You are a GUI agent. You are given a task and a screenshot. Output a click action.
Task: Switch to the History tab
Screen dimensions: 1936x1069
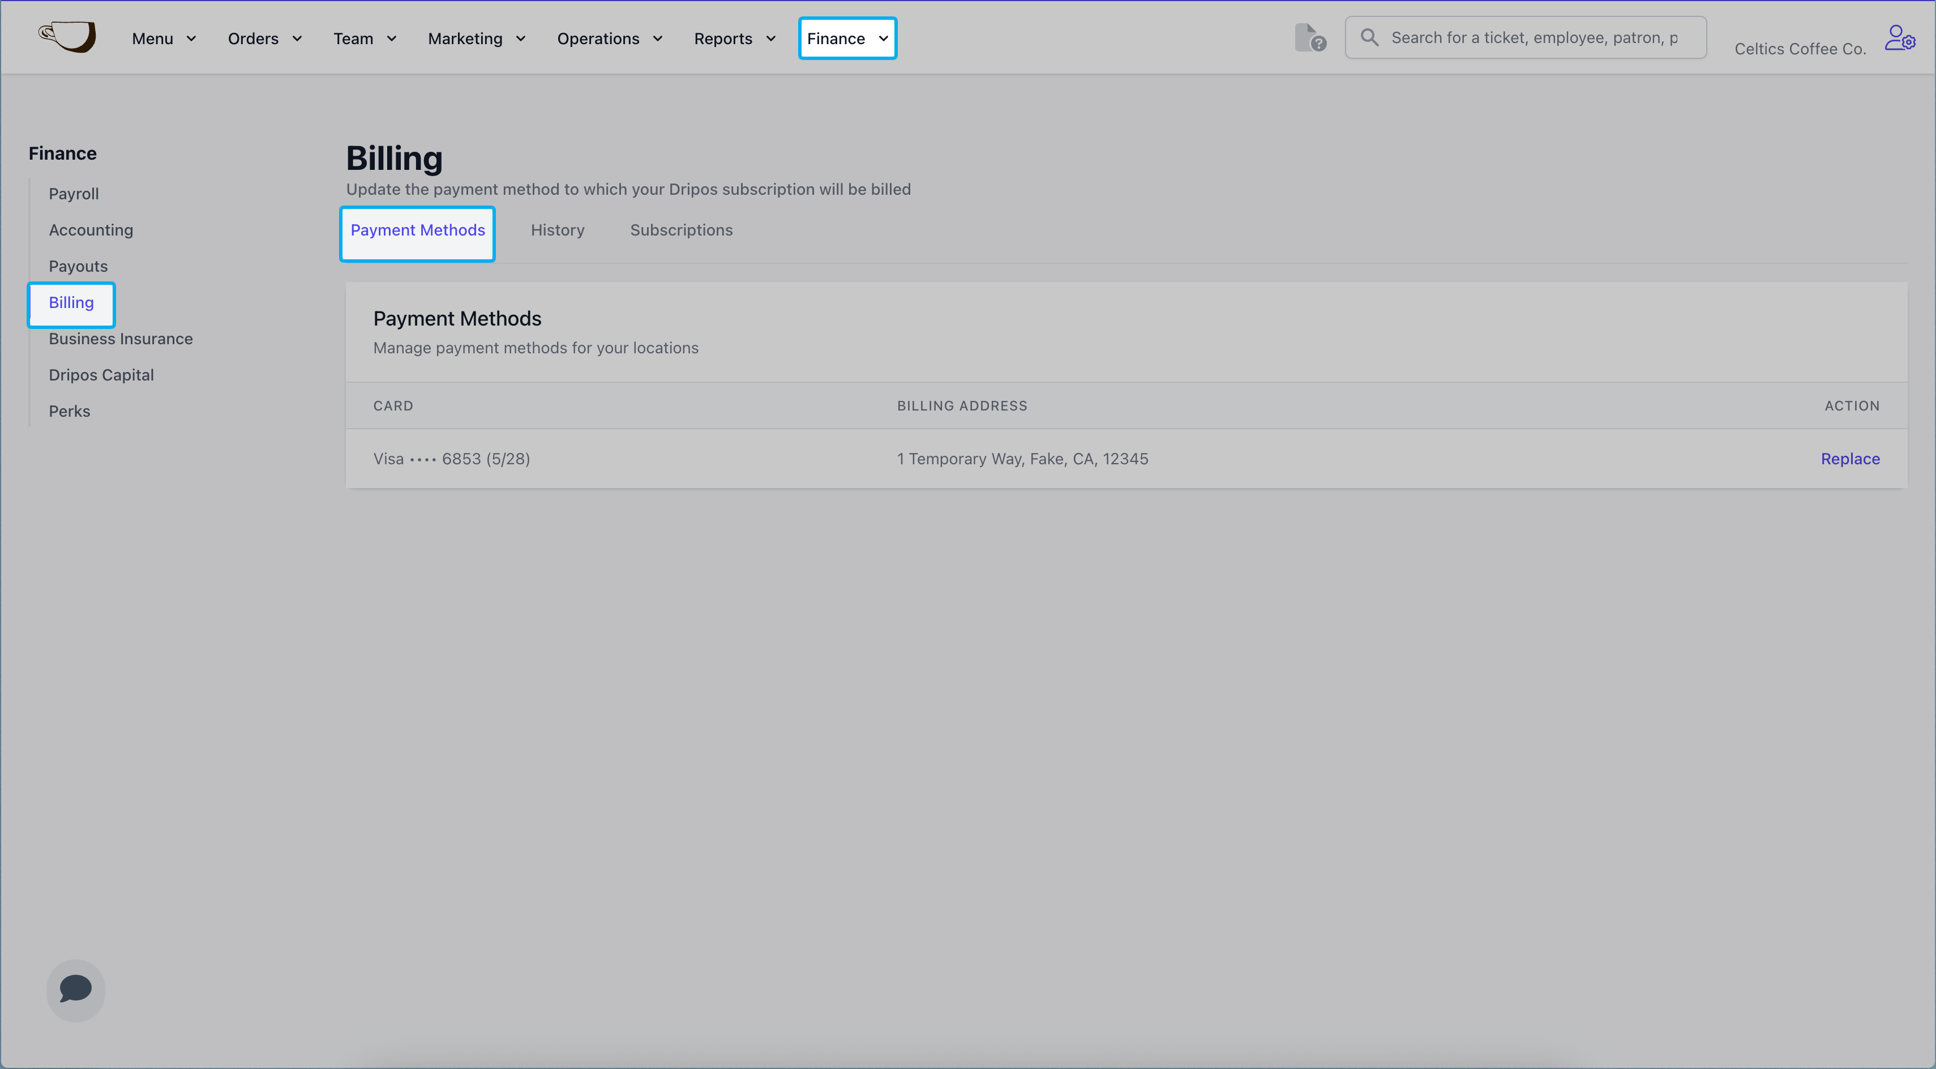coord(557,230)
